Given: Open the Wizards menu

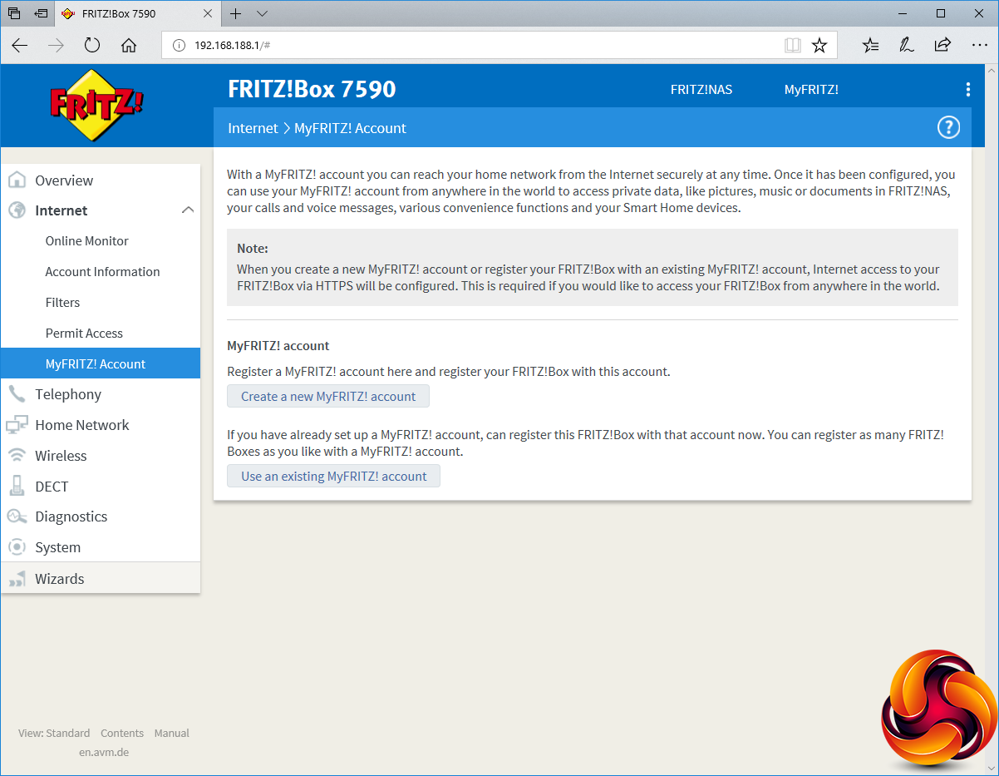Looking at the screenshot, I should [101, 579].
